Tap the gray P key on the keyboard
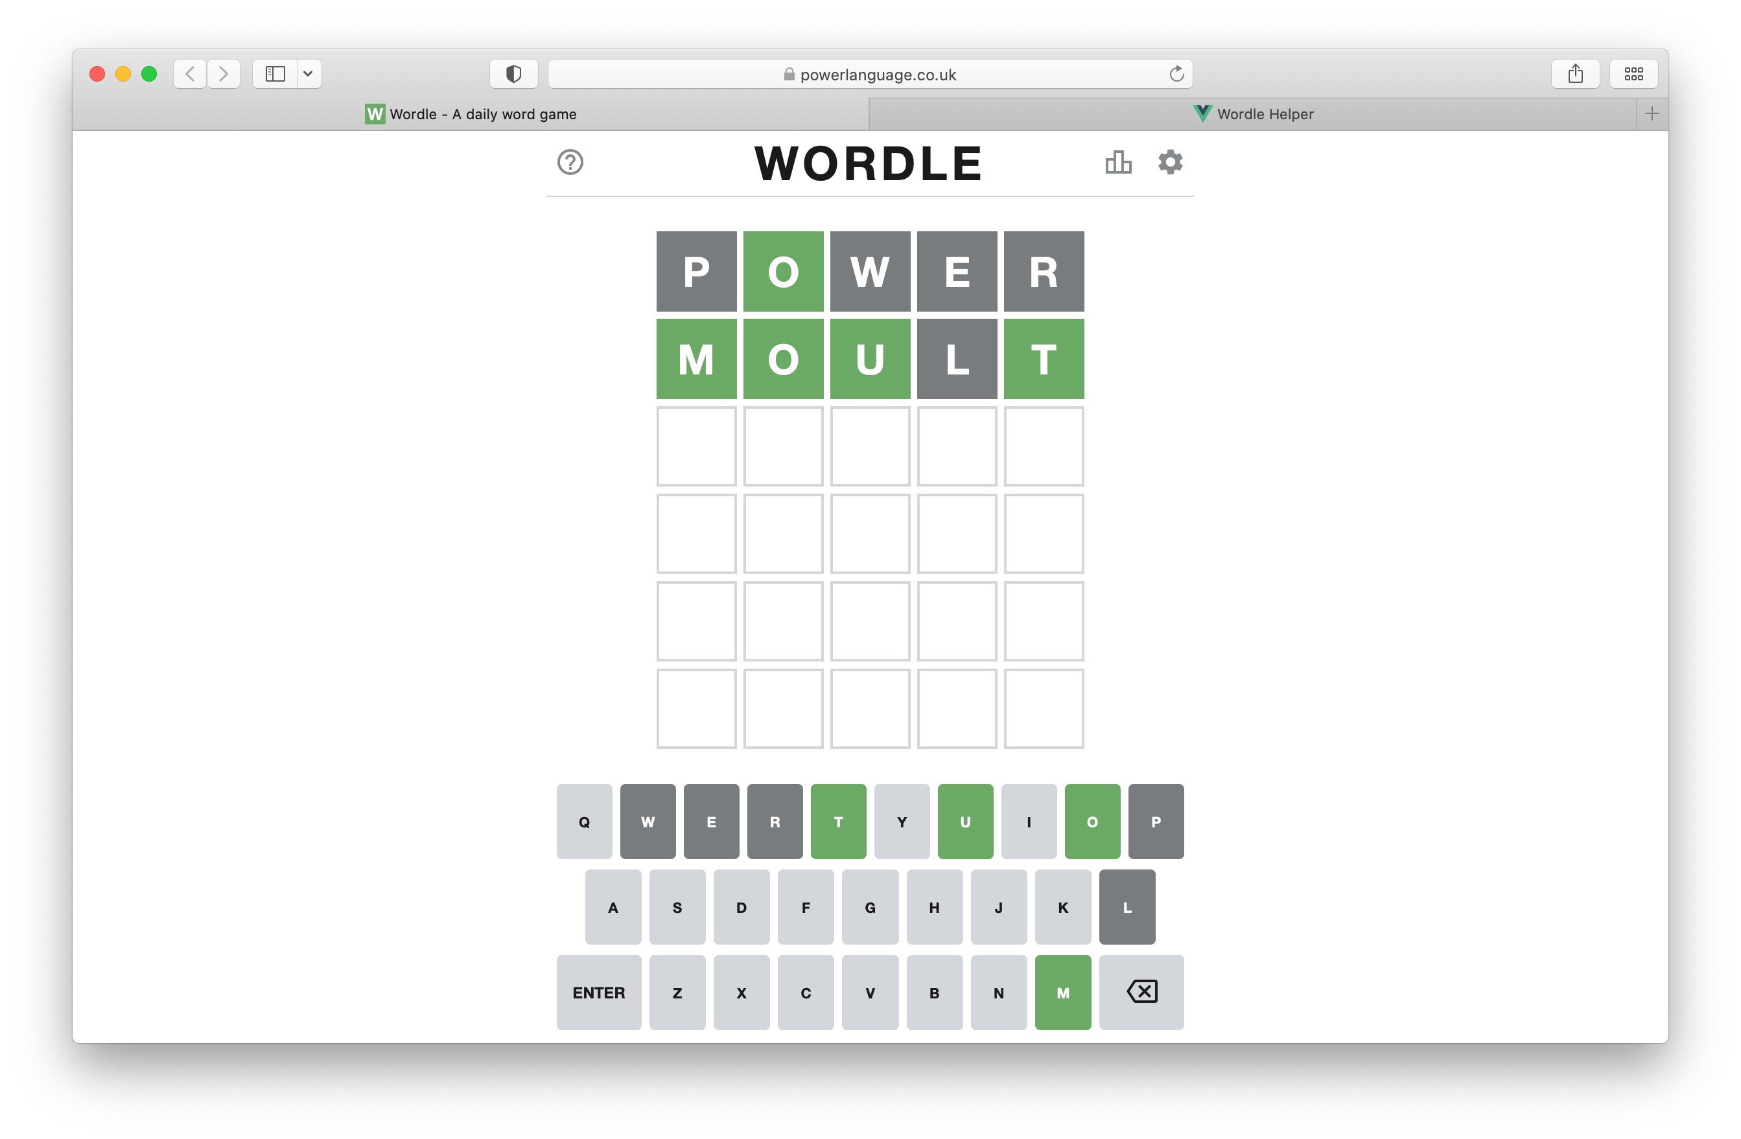This screenshot has height=1139, width=1741. tap(1156, 821)
